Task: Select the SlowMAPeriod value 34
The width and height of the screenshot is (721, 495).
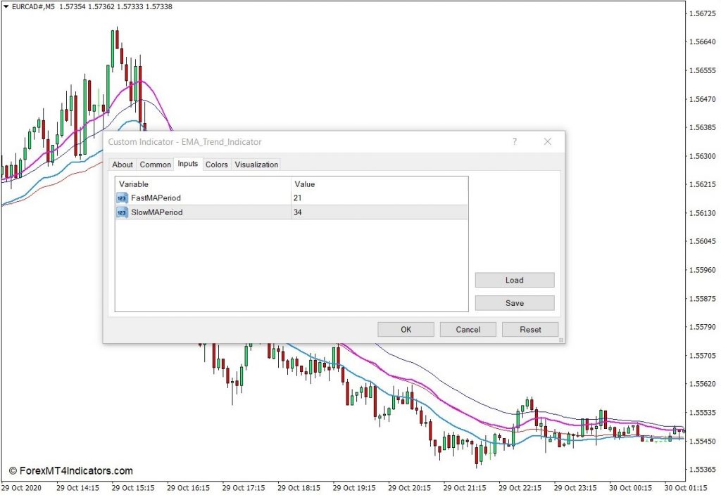Action: tap(298, 212)
